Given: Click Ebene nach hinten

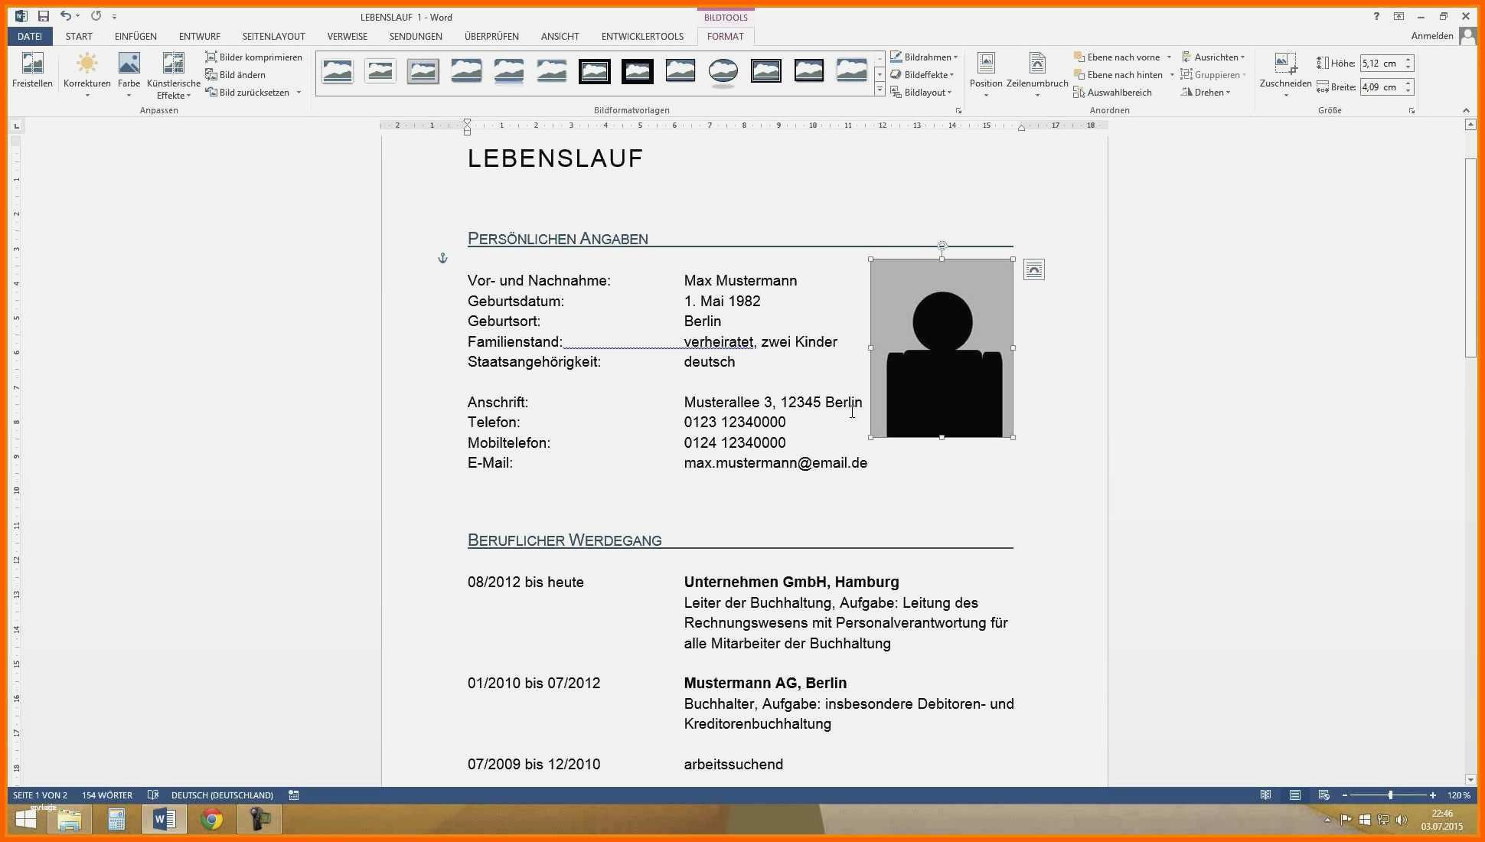Looking at the screenshot, I should tap(1119, 75).
